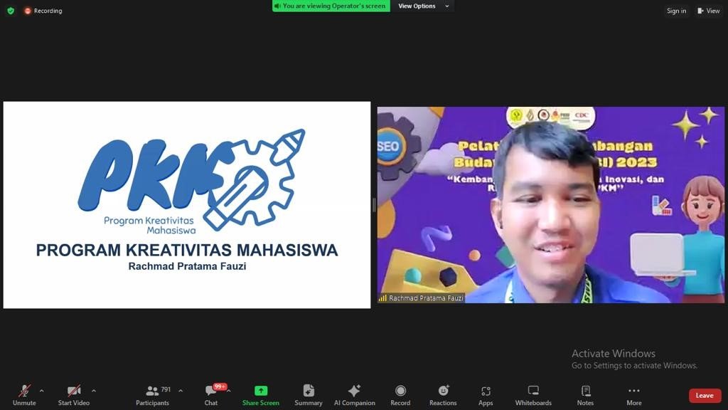
Task: Click the red Leave button
Action: (x=705, y=396)
